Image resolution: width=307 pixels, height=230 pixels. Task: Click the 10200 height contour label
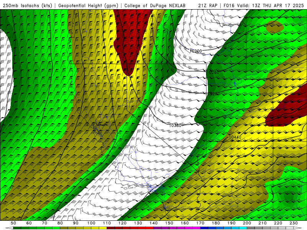pos(196,51)
